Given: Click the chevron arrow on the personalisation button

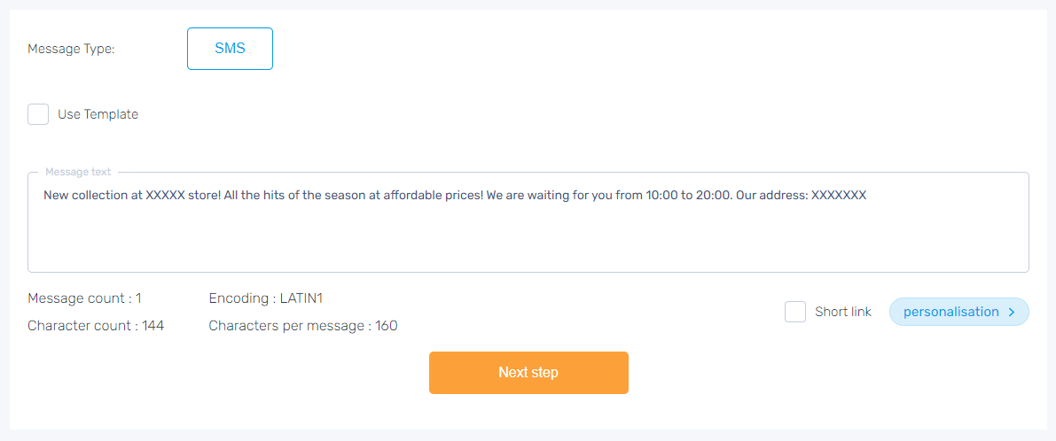Looking at the screenshot, I should click(x=1012, y=312).
